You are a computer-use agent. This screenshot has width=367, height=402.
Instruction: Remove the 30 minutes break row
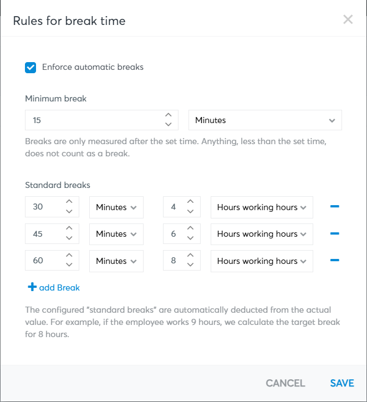click(x=334, y=206)
